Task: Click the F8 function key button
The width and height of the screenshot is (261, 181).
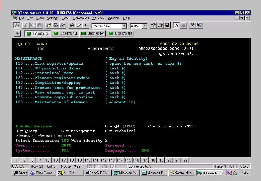Action: coord(72,160)
